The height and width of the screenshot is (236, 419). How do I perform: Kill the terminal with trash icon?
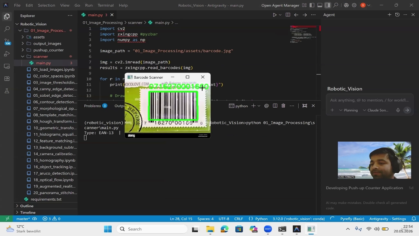pos(283,106)
